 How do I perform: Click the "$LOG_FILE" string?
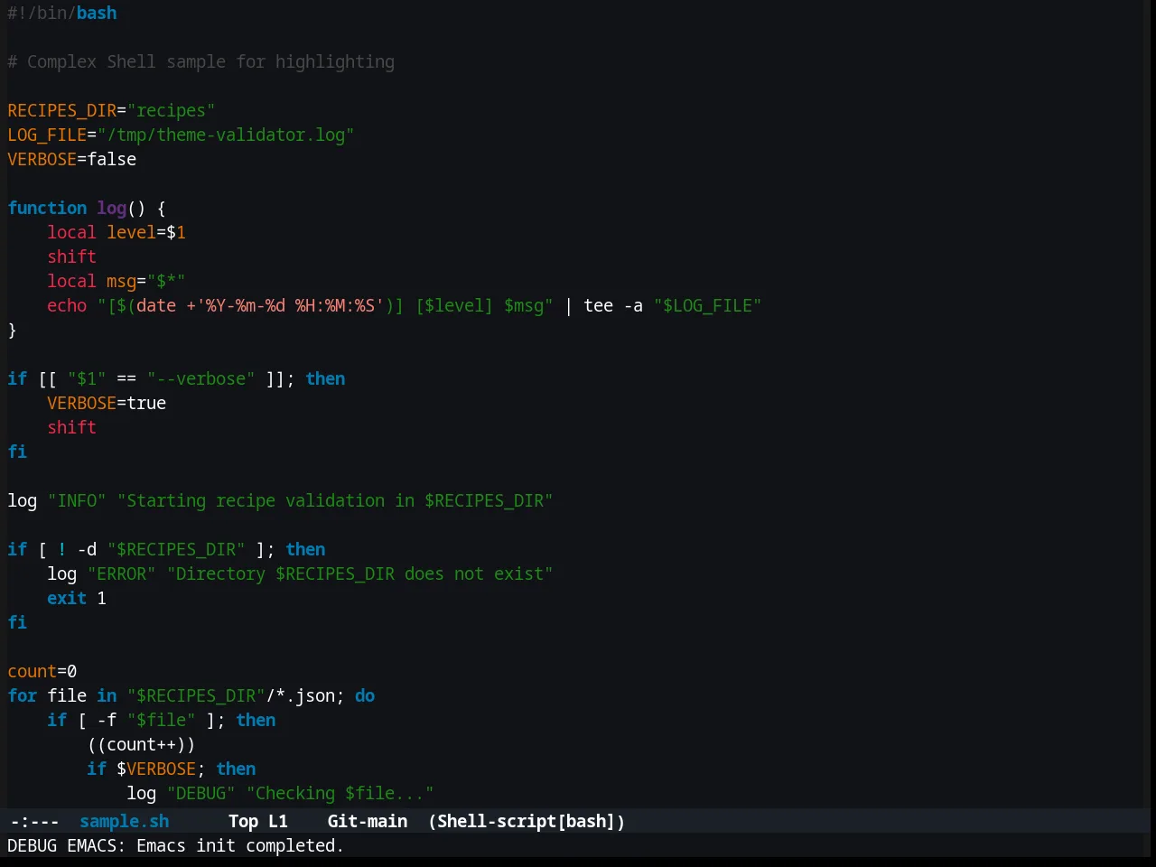(x=707, y=305)
